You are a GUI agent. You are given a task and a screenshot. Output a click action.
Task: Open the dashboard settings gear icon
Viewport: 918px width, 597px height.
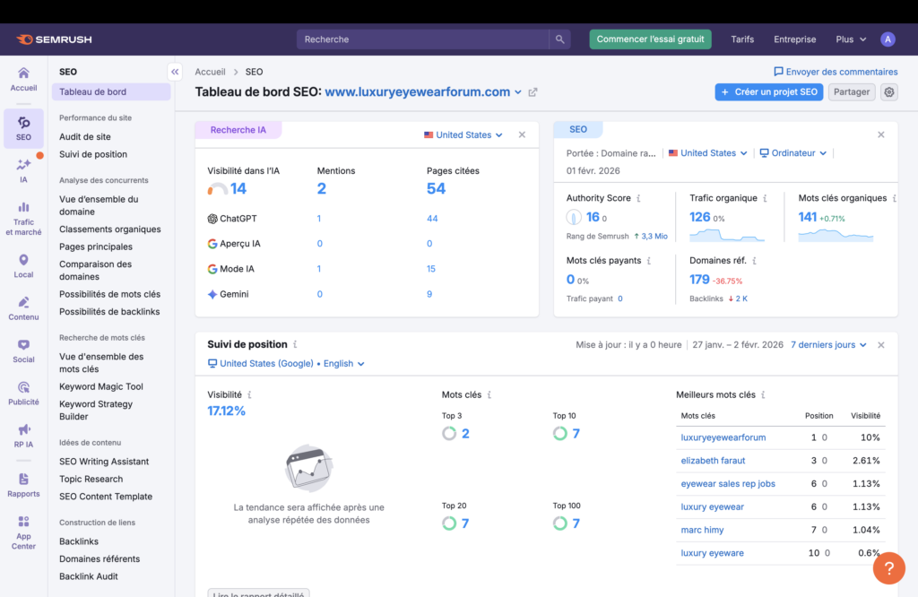point(888,91)
